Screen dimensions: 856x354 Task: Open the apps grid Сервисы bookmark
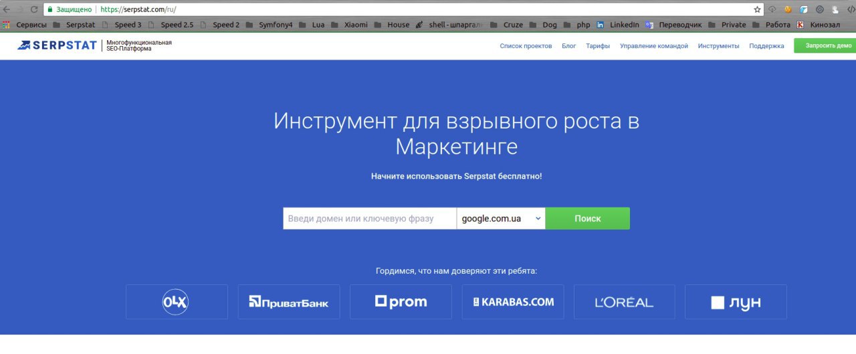click(24, 25)
